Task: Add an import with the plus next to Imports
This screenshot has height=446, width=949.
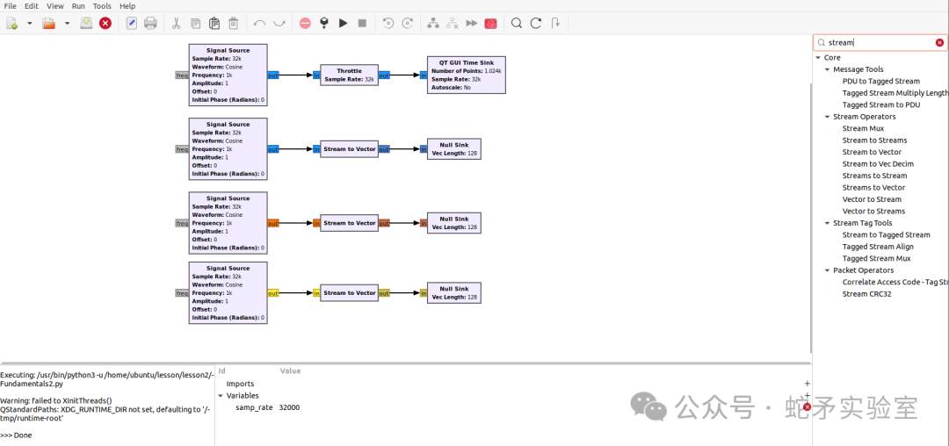Action: pos(807,384)
